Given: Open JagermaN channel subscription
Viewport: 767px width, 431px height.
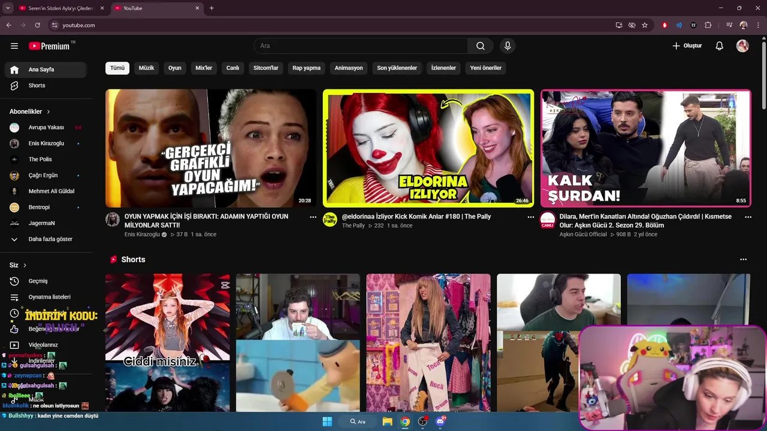Looking at the screenshot, I should tap(46, 223).
